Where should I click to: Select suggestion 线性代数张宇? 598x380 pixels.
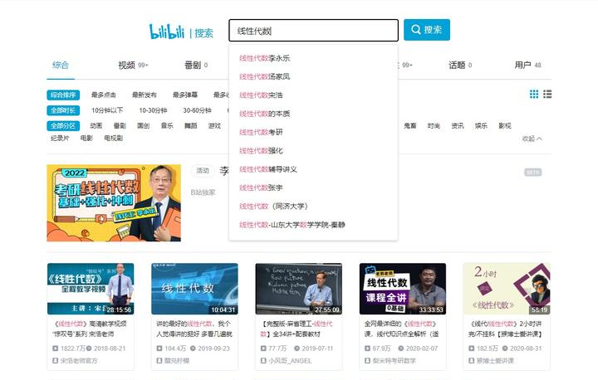(261, 188)
